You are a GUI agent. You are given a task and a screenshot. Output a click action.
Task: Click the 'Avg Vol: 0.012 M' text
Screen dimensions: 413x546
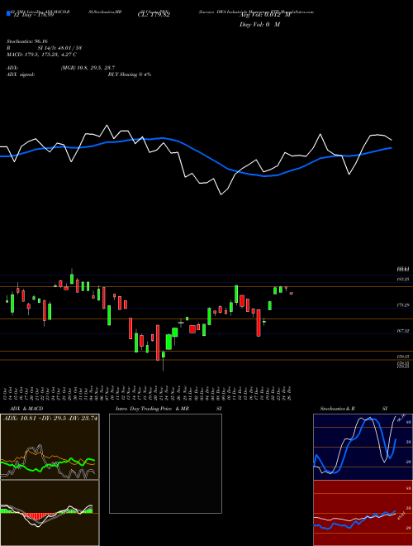click(264, 16)
